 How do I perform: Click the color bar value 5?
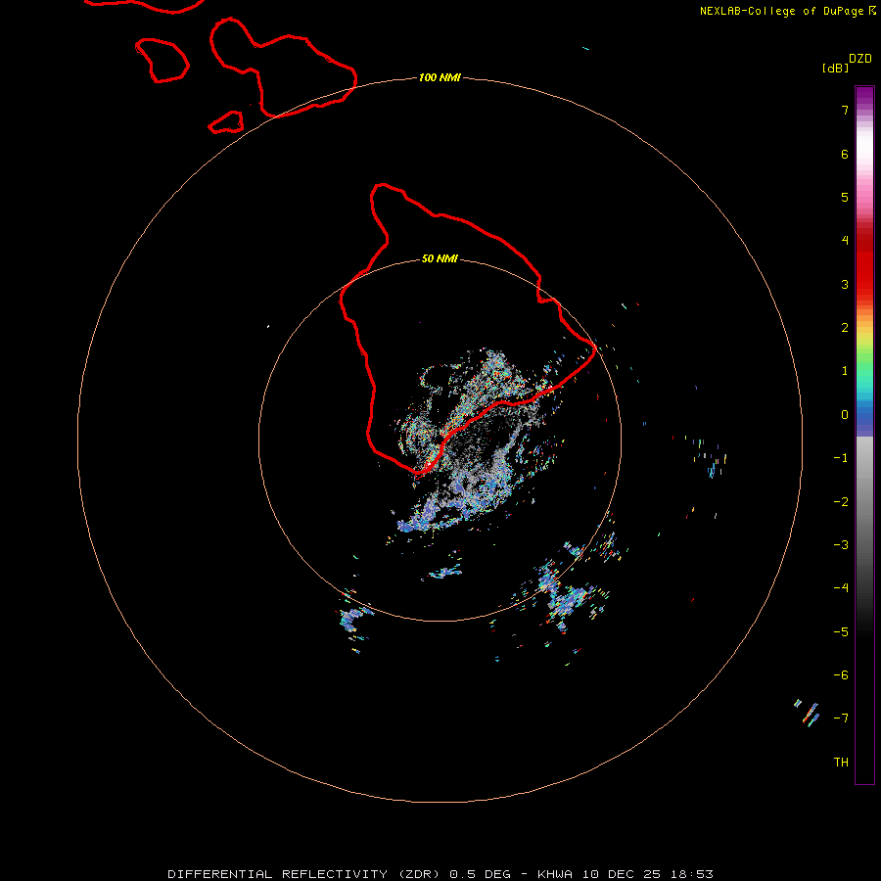pyautogui.click(x=845, y=197)
